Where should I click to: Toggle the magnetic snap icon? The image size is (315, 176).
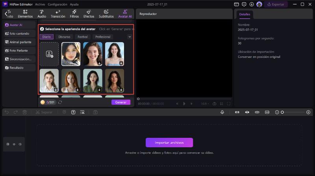click(x=247, y=112)
